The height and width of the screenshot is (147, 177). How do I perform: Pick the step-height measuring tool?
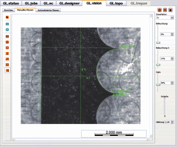7,59
